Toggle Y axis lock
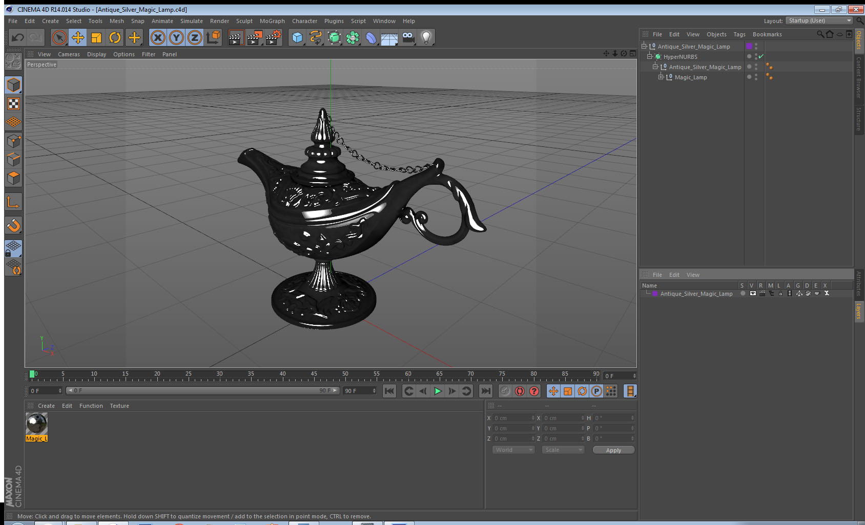Viewport: 865px width, 525px height. (x=176, y=37)
